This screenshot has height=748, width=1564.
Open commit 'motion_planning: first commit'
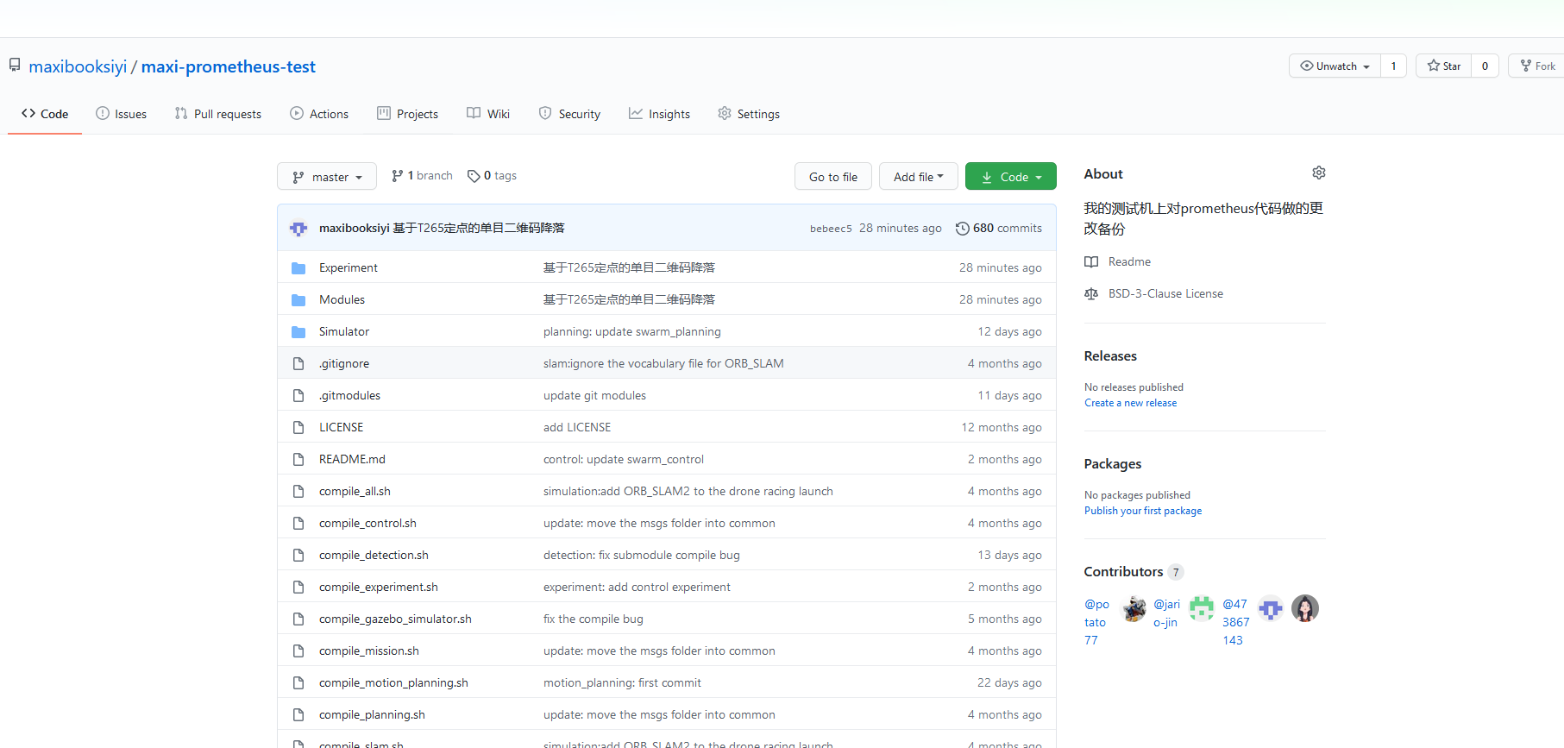[622, 683]
